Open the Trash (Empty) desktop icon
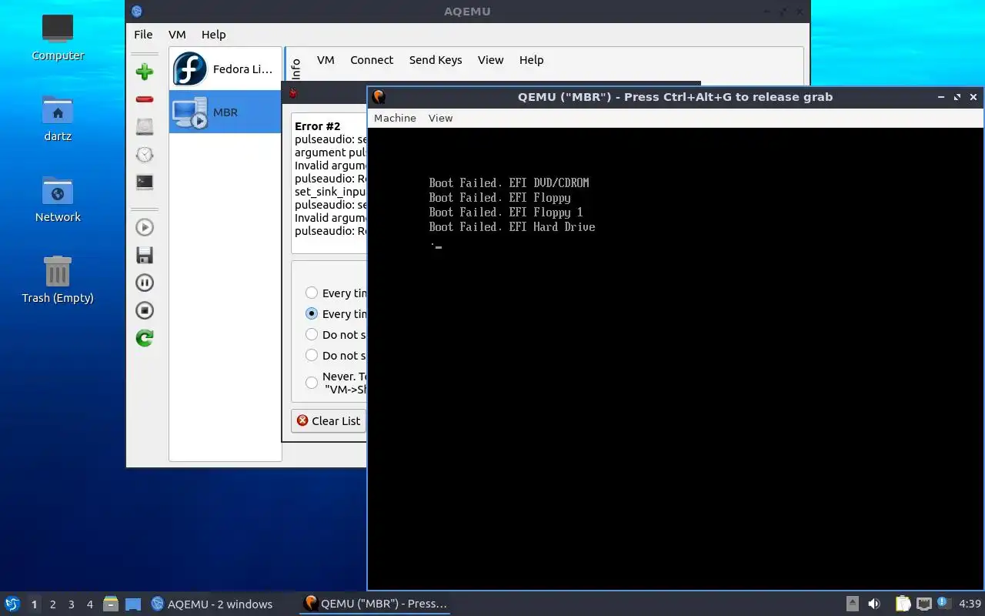The height and width of the screenshot is (616, 985). [58, 280]
